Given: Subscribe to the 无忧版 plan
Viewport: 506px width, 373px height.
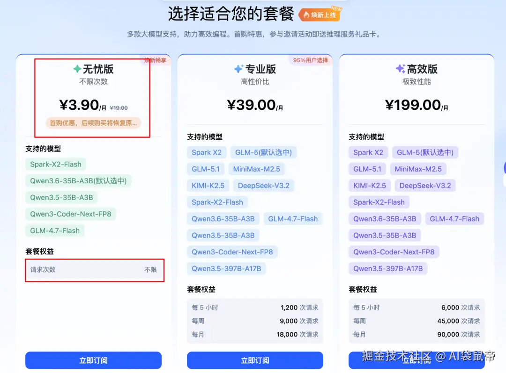Looking at the screenshot, I should (93, 360).
